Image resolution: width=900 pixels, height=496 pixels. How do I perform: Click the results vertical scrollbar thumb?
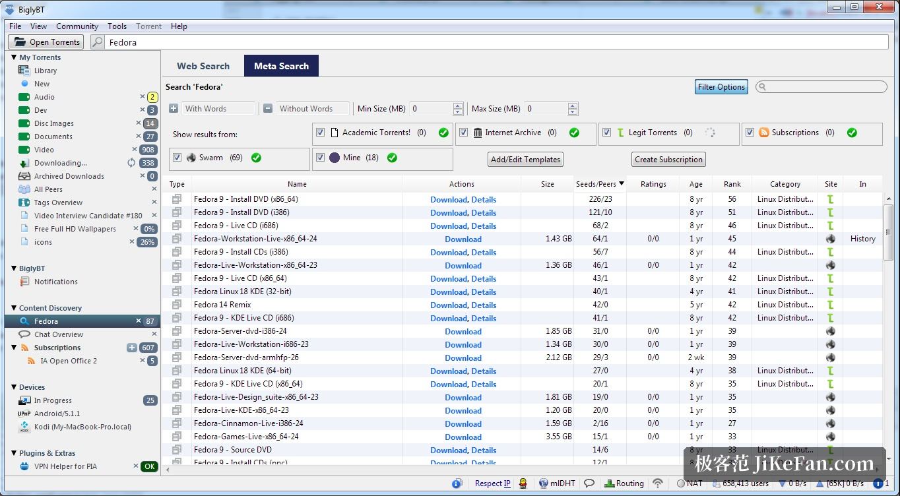pyautogui.click(x=888, y=232)
